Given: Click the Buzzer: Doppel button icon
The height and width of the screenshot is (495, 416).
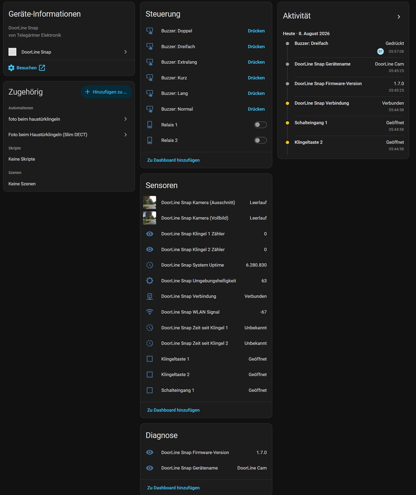Looking at the screenshot, I should coord(149,31).
